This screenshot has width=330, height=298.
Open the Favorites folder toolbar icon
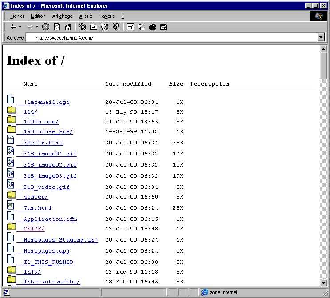(94, 27)
